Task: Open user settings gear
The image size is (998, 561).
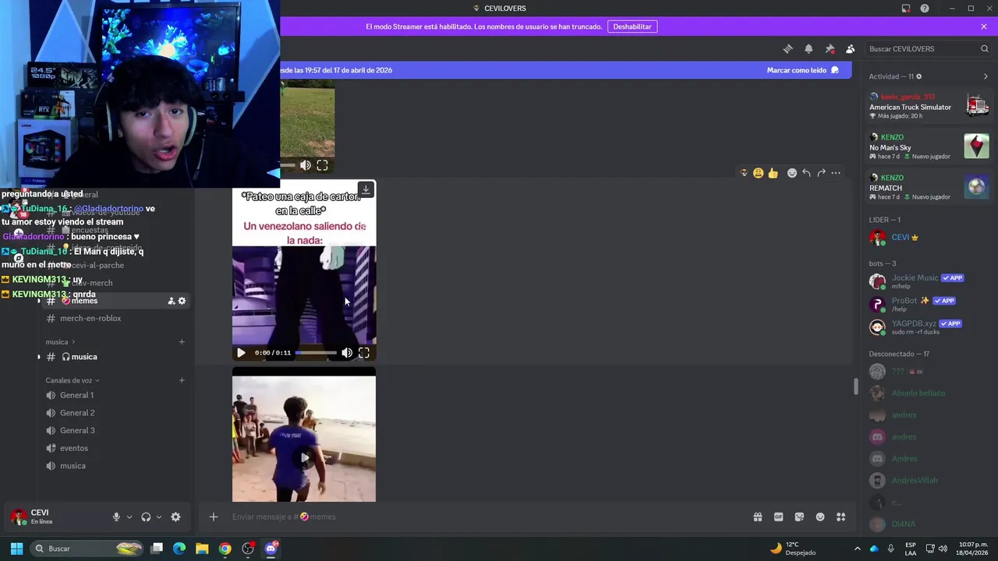Action: [175, 517]
